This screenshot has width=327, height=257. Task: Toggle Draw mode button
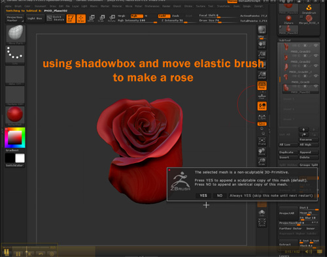point(81,19)
